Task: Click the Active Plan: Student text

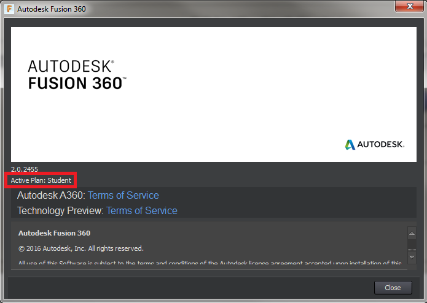Action: [x=41, y=180]
